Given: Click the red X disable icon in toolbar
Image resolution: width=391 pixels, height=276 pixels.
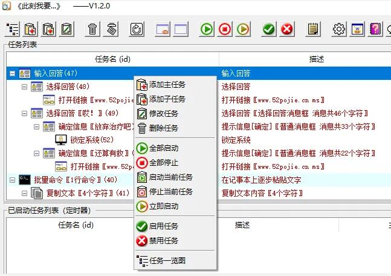Looking at the screenshot, I should click(x=286, y=28).
